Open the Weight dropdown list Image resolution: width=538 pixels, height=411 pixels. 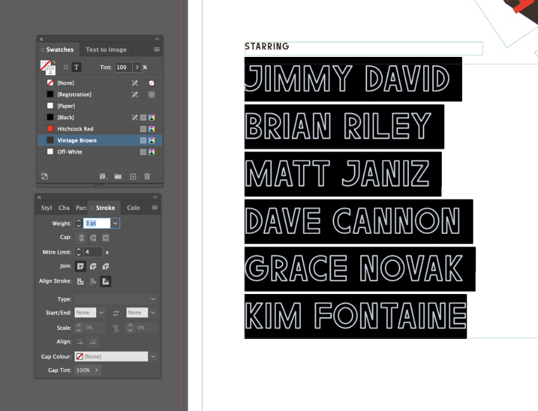(115, 223)
